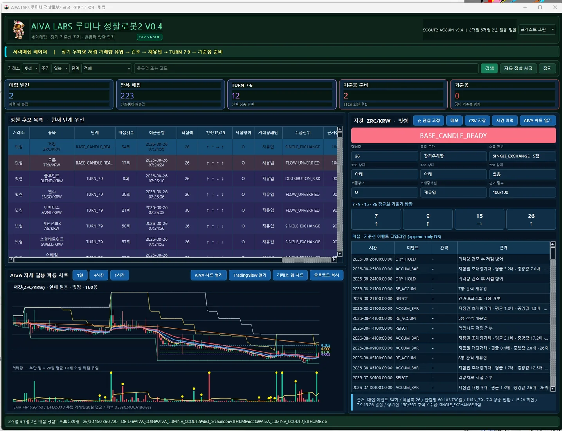Switch chart to the 1일 timeframe

tap(80, 275)
